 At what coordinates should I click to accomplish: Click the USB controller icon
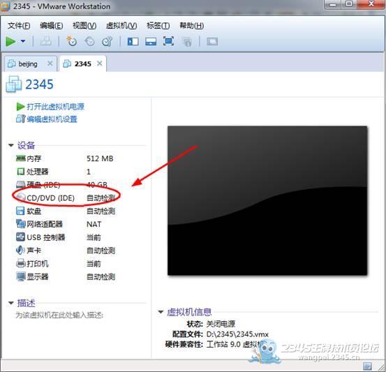(x=20, y=237)
